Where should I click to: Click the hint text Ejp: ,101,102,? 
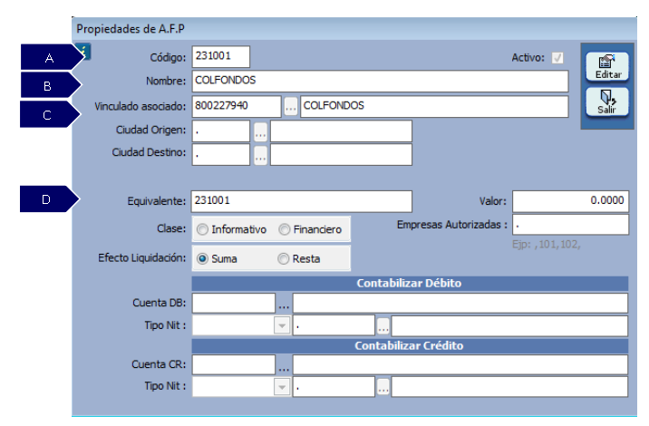pos(547,244)
